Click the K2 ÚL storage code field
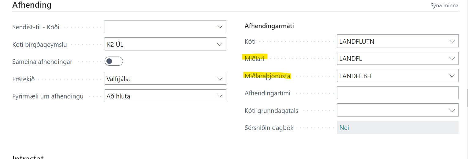The width and height of the screenshot is (468, 159). (159, 44)
